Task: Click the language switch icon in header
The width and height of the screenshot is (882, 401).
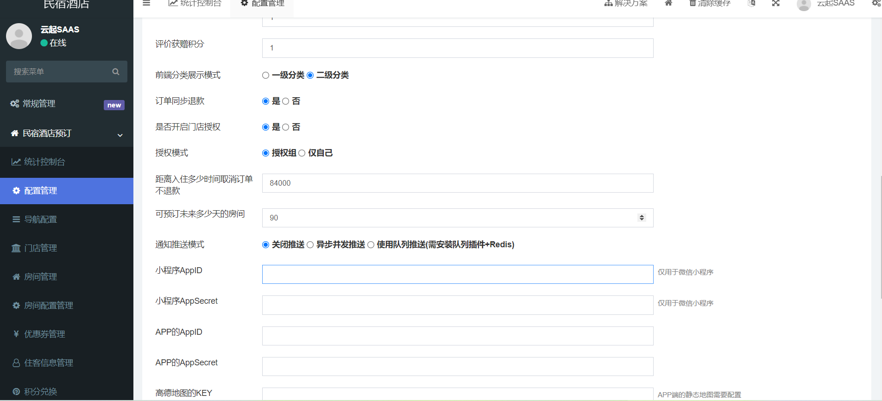Action: 751,3
